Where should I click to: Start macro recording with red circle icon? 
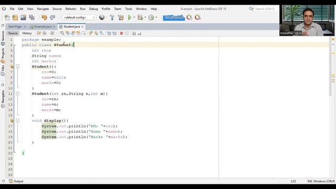(121, 33)
